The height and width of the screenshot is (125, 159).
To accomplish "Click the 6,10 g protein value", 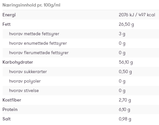I will click(125, 110).
